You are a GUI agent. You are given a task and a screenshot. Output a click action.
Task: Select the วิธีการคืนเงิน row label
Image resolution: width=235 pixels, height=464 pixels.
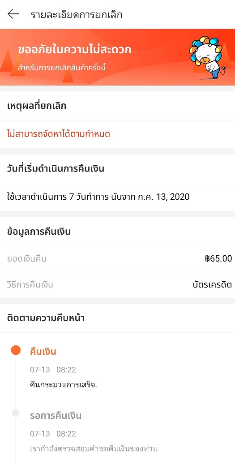30,285
